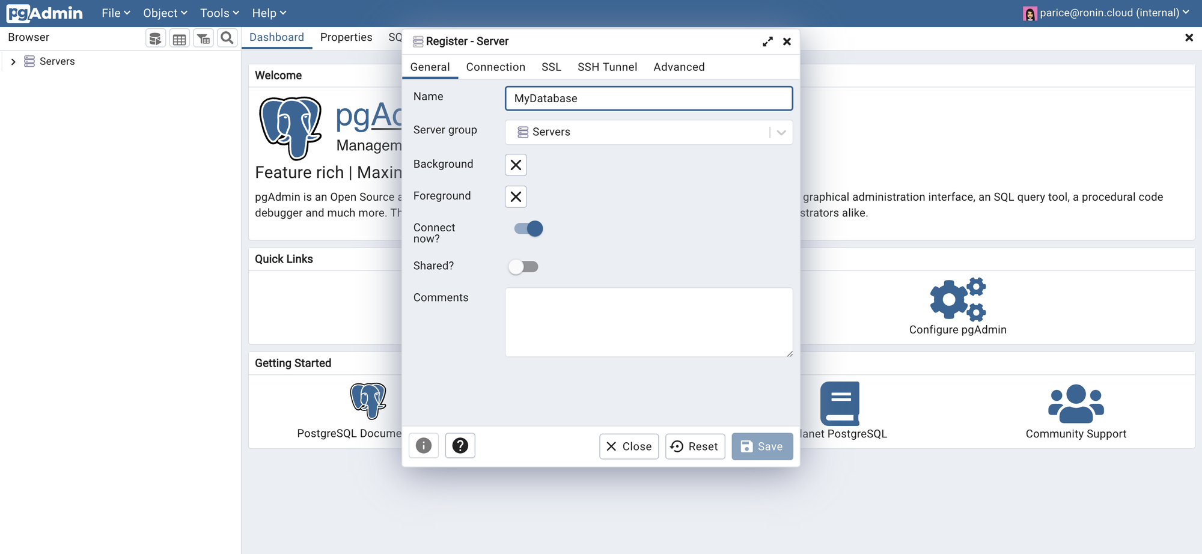Open the Properties tab
The height and width of the screenshot is (554, 1202).
[x=346, y=37]
